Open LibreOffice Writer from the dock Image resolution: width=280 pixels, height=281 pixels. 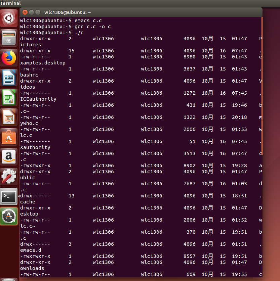click(x=9, y=78)
